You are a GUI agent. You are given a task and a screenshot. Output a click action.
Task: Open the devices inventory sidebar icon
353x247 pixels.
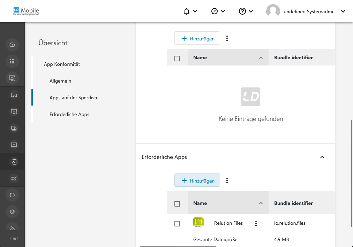point(14,95)
